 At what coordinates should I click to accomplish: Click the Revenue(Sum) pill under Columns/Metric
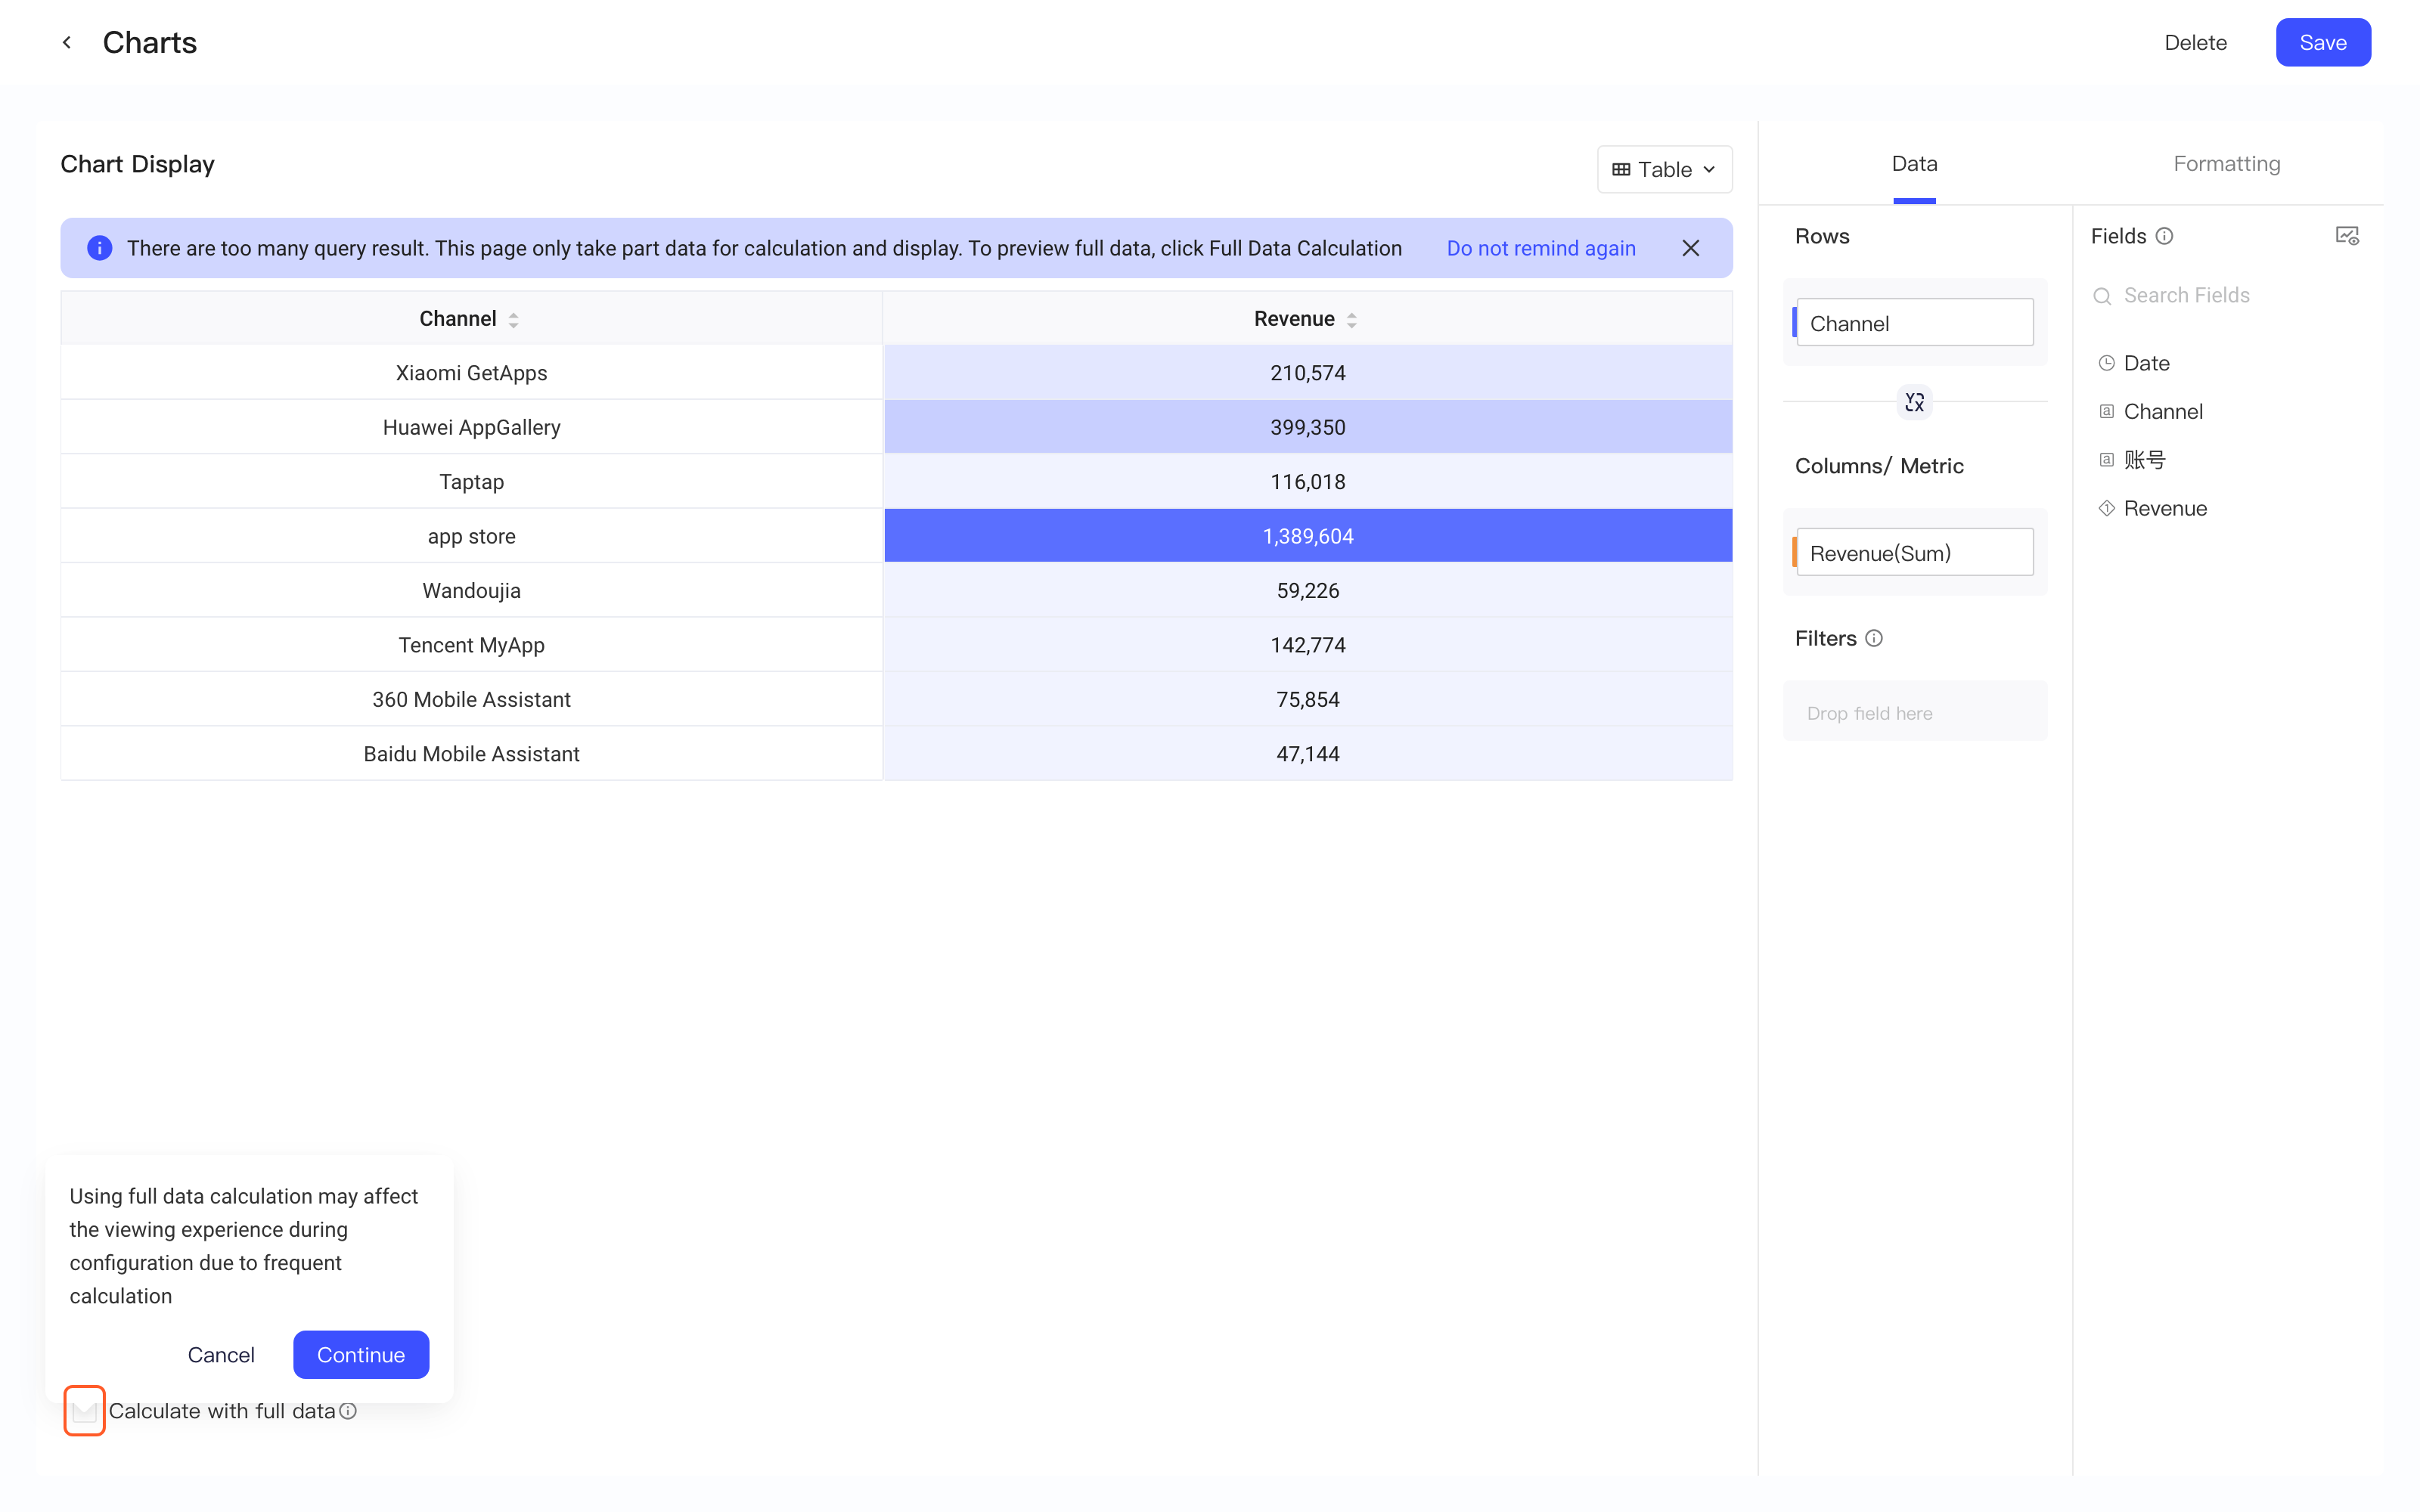click(x=1914, y=553)
